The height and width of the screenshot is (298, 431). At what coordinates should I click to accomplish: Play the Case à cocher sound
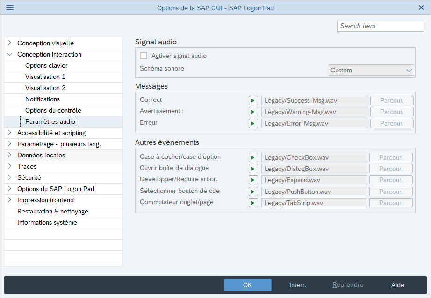[x=253, y=157]
